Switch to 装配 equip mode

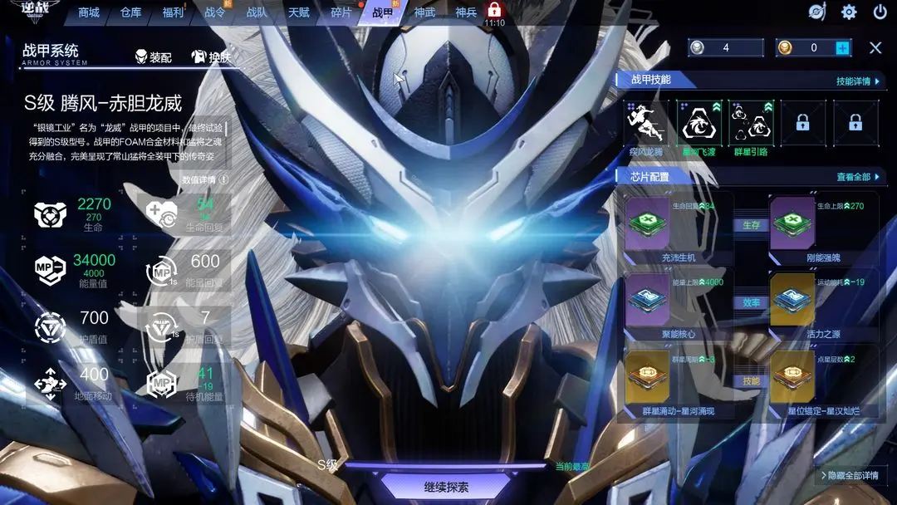154,57
